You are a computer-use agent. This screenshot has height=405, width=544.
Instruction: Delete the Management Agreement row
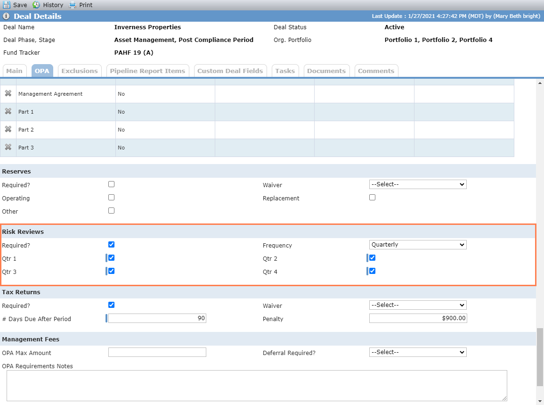[8, 93]
